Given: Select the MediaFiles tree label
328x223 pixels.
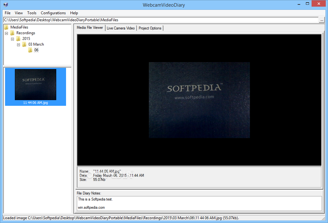Looking at the screenshot, I should tap(19, 27).
